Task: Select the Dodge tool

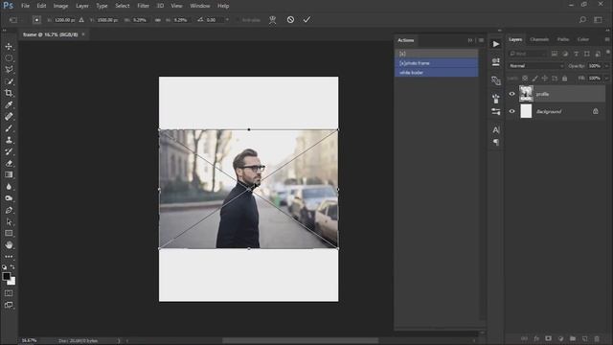Action: [x=9, y=198]
